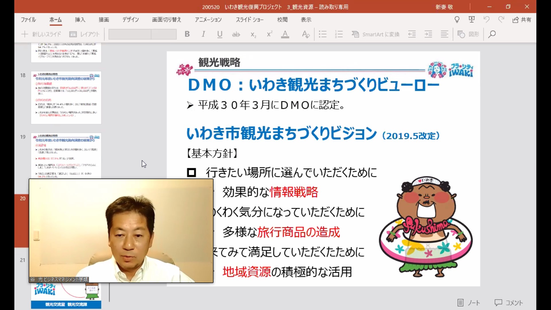Click the red 旅行商品の造成 text
This screenshot has height=310, width=551.
point(299,232)
